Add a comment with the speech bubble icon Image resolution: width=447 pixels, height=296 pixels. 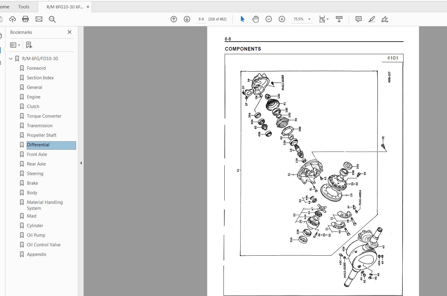pyautogui.click(x=358, y=19)
